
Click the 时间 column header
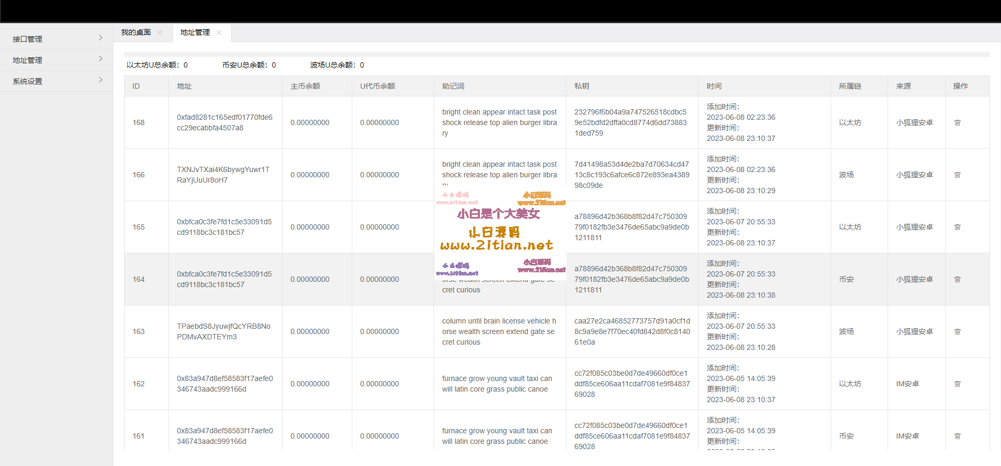point(714,86)
